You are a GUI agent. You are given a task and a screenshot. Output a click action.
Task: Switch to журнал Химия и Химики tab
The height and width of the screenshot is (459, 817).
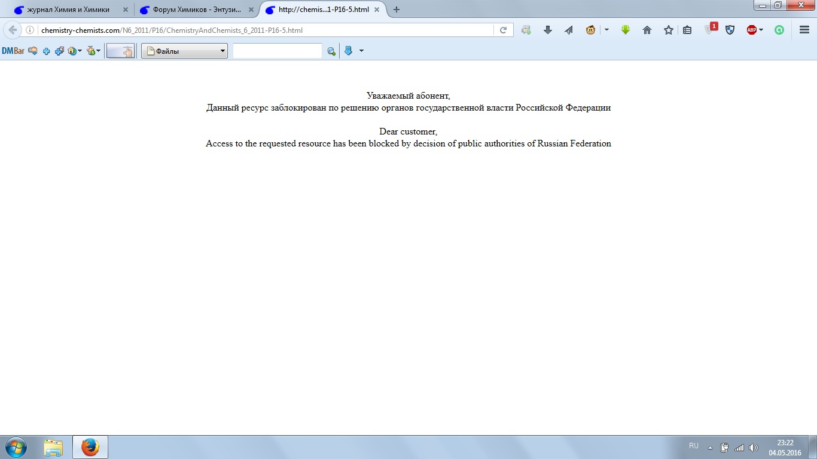click(68, 10)
